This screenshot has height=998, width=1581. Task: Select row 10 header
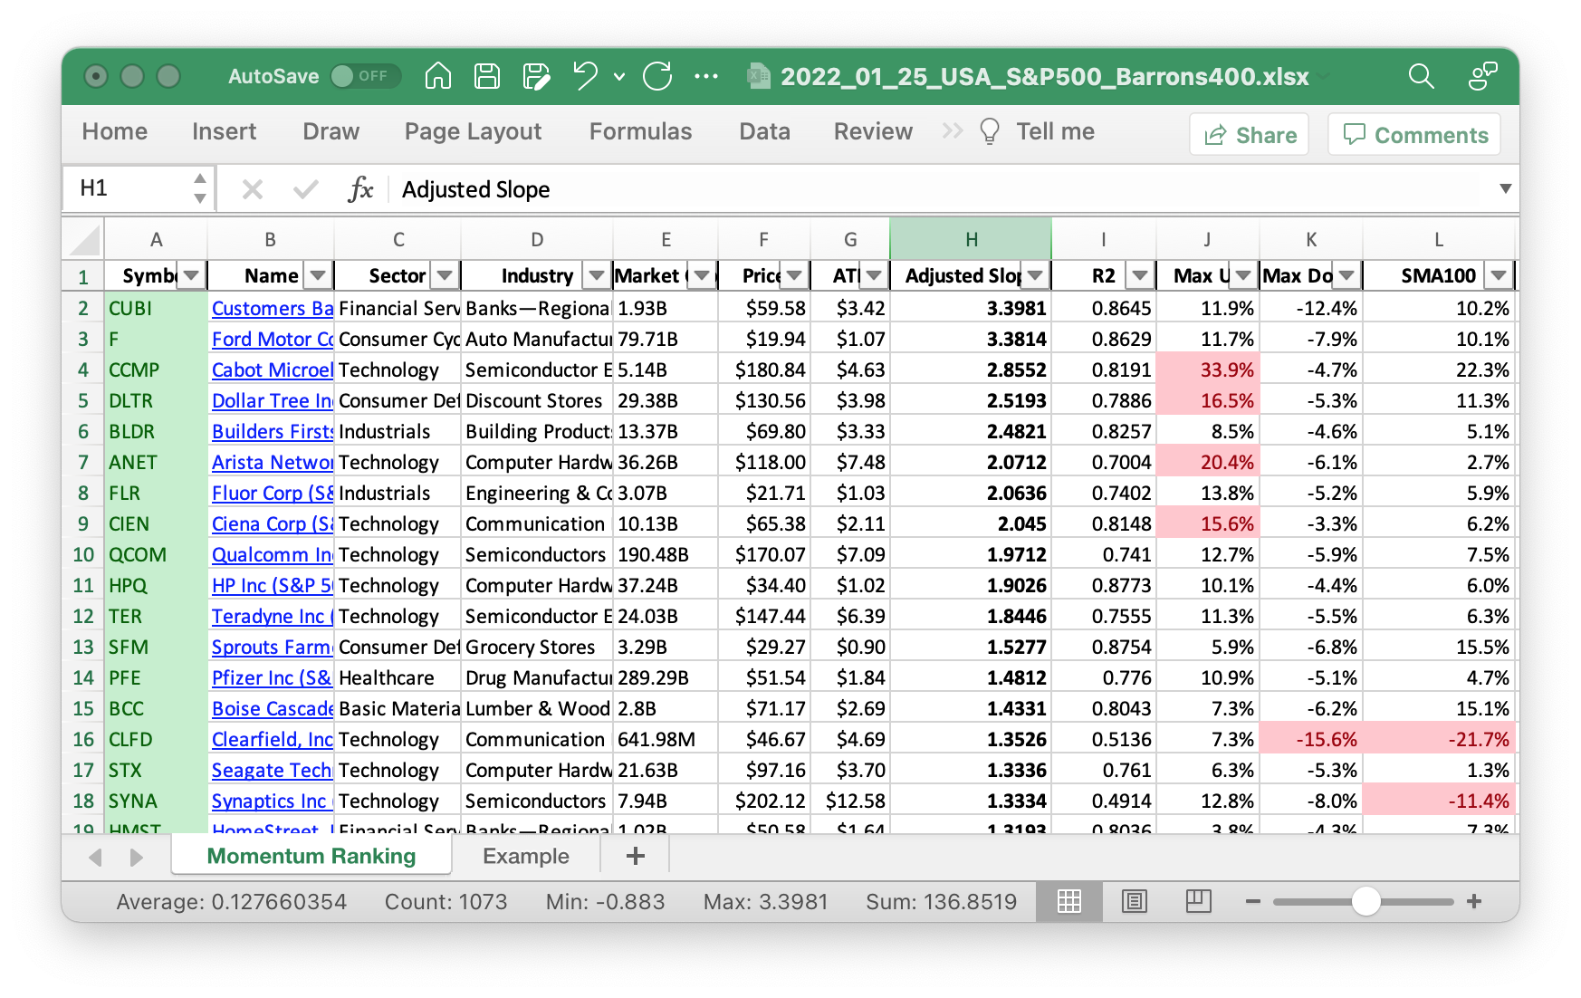tap(83, 555)
